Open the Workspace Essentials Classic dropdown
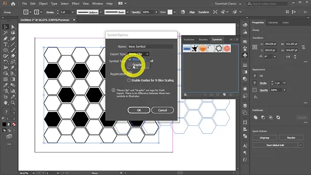 pos(228,3)
